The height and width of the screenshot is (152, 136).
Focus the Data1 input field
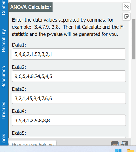click(x=69, y=54)
